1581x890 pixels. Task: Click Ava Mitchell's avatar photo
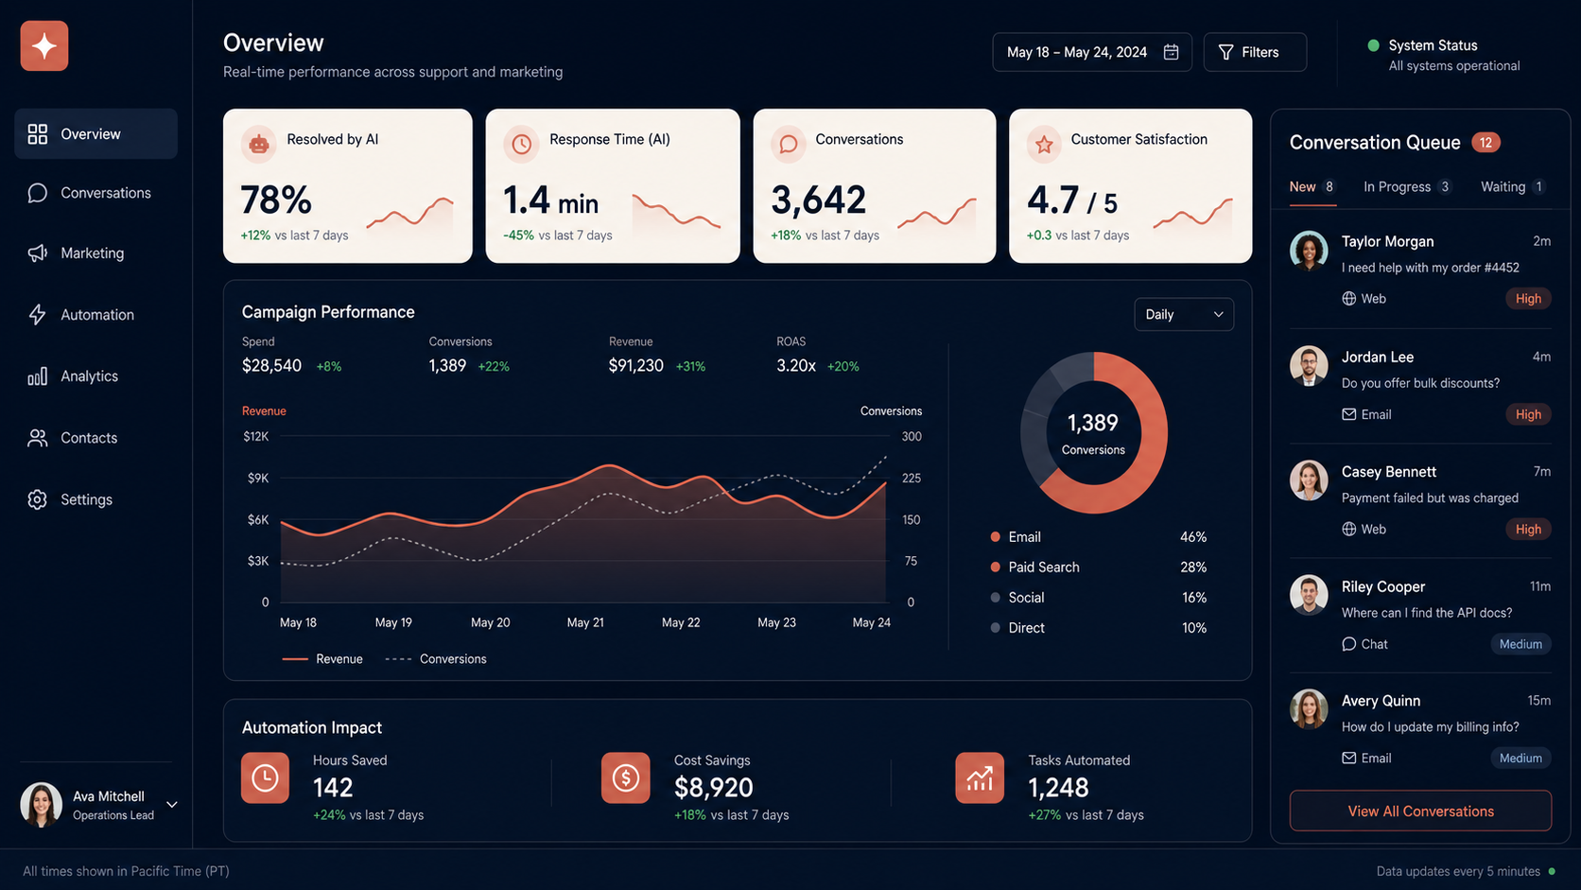(x=41, y=805)
